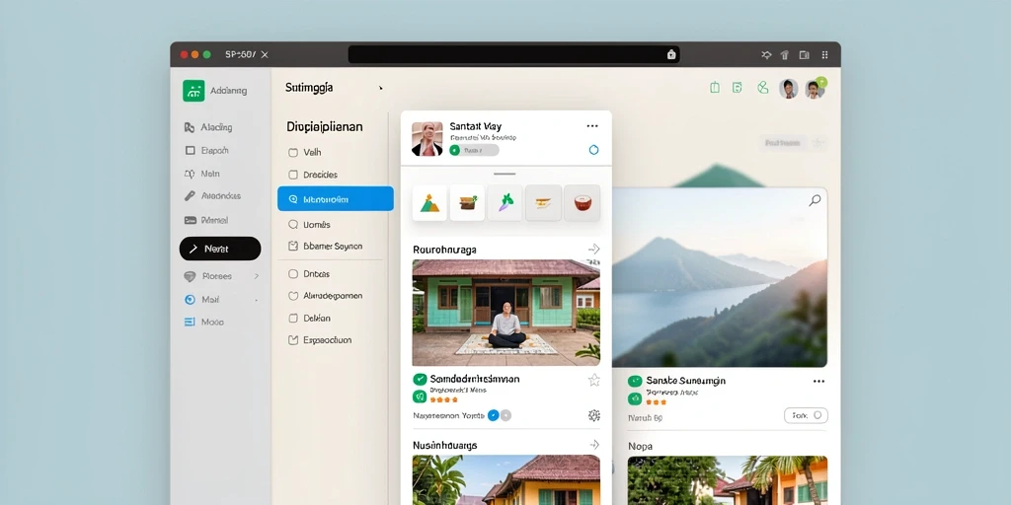Select the highlighted blue list item
1011x505 pixels.
pyautogui.click(x=336, y=198)
